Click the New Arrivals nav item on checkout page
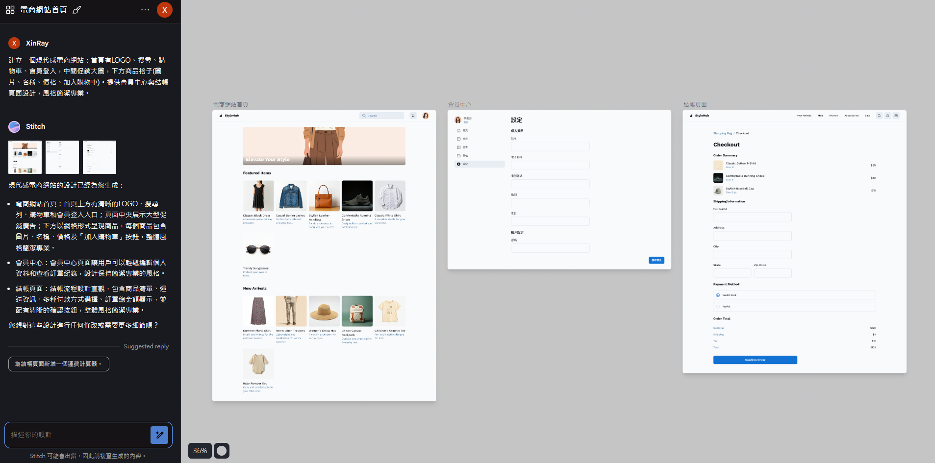The image size is (935, 463). [804, 116]
